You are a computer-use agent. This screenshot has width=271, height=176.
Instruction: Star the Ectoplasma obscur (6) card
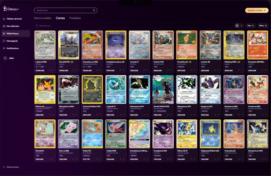coord(121,70)
